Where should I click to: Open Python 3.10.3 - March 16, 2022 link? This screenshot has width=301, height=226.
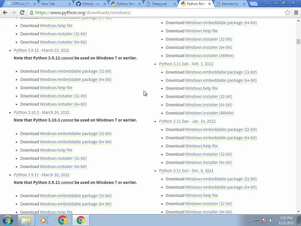point(41,112)
